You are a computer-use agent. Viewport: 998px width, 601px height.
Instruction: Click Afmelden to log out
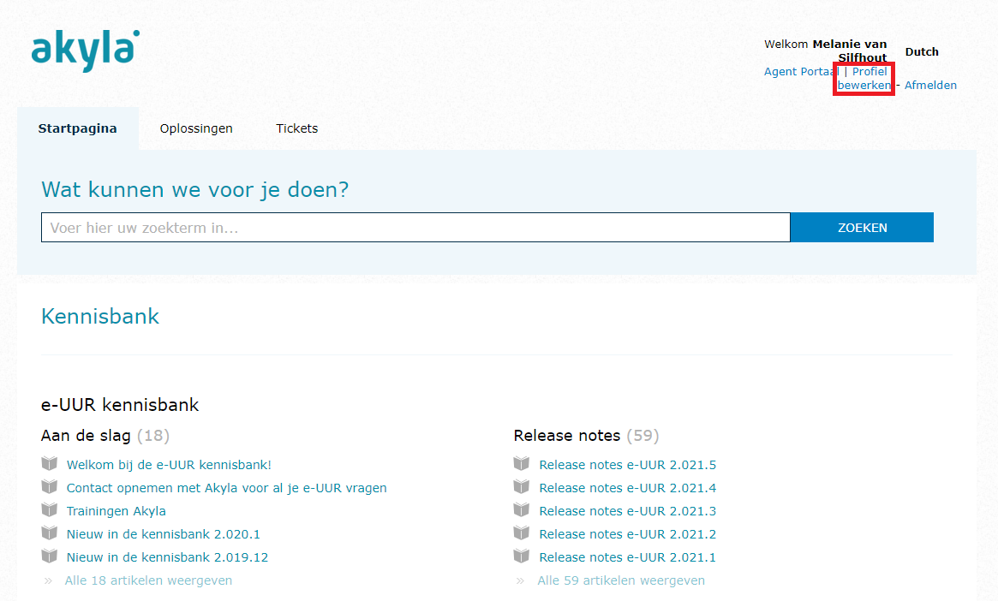930,86
